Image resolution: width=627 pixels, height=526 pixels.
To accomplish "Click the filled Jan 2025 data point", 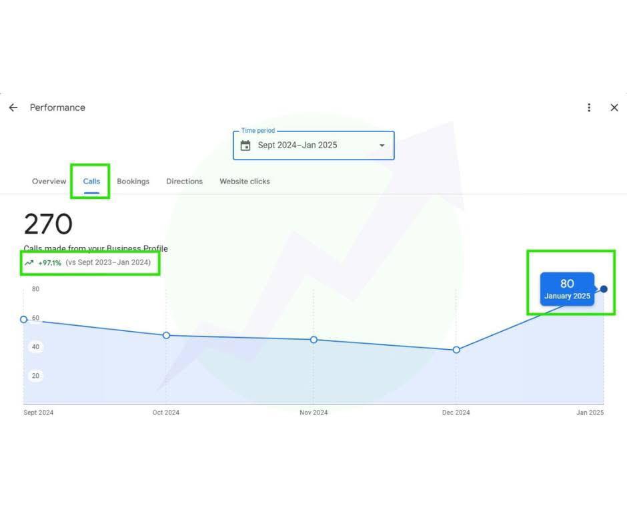I will click(x=604, y=289).
